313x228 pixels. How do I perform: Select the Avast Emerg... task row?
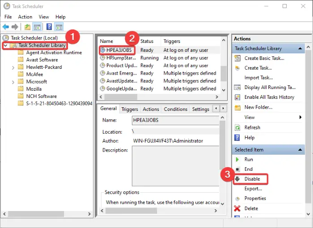click(x=160, y=73)
